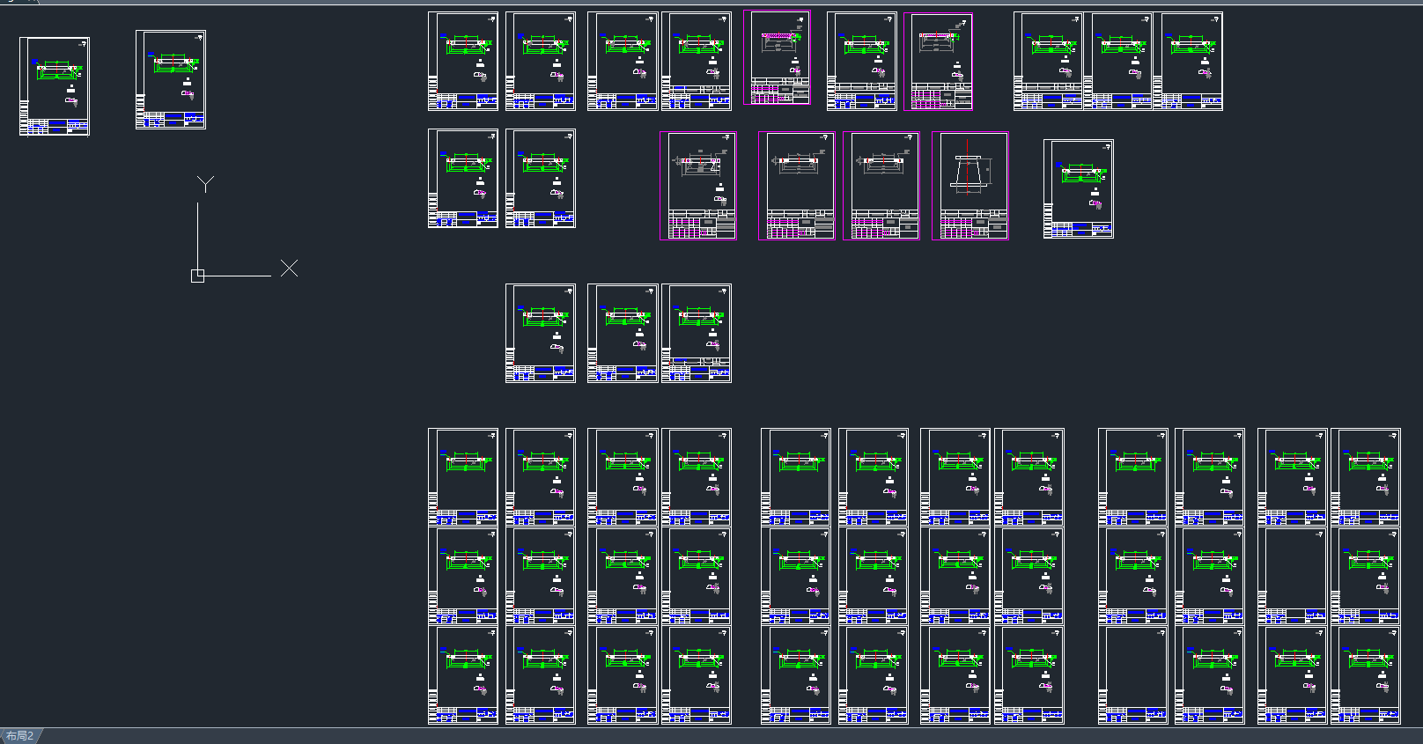The width and height of the screenshot is (1423, 744).
Task: Click the Y axis marker of UCS icon
Action: (205, 183)
